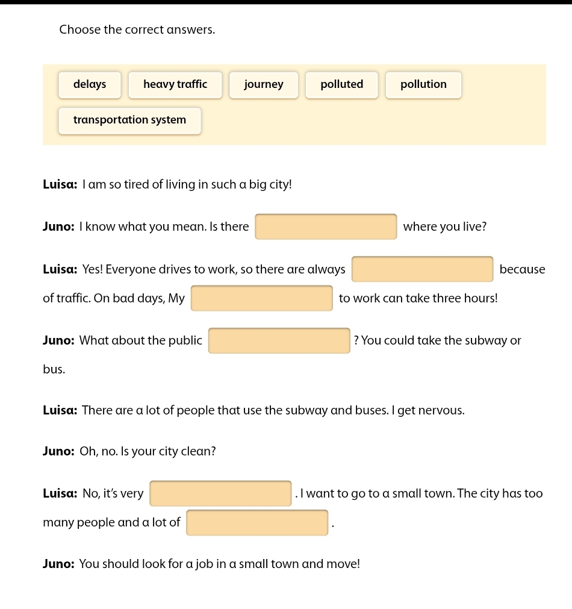This screenshot has height=609, width=572.
Task: Click the blank before 'to work can take'
Action: (261, 299)
